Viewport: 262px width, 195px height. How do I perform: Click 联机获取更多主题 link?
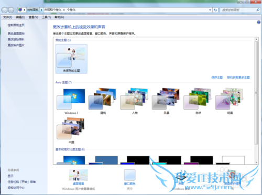point(238,78)
